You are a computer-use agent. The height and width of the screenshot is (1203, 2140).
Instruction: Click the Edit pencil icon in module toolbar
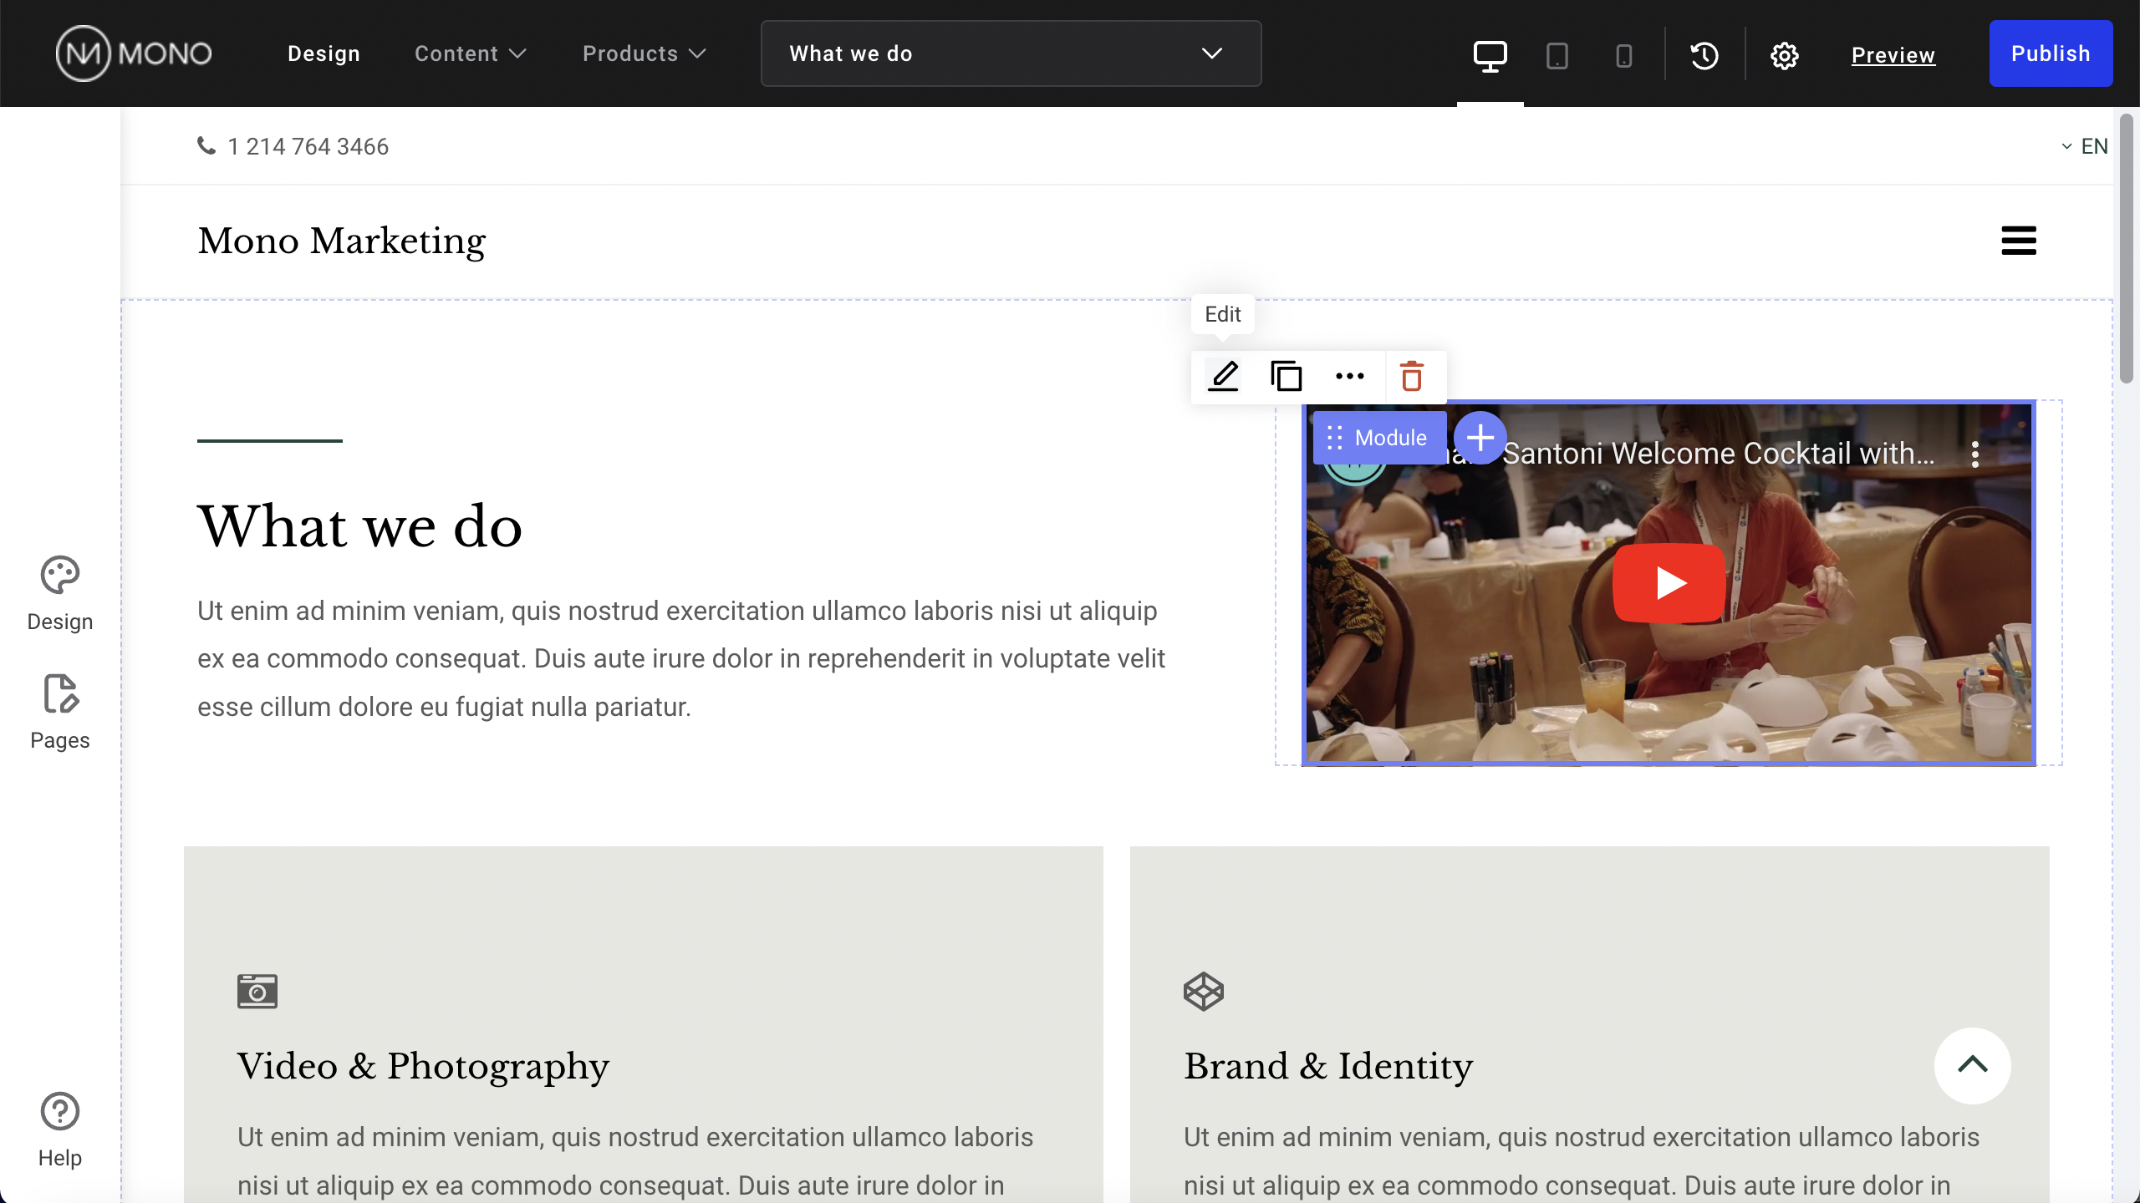(x=1223, y=377)
